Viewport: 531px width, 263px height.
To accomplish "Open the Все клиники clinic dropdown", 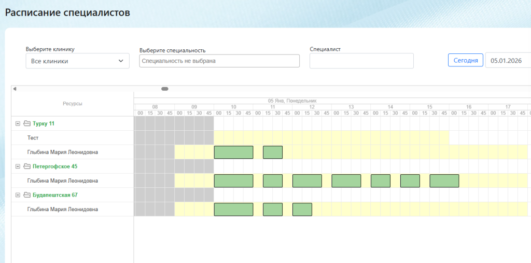I will tap(77, 61).
